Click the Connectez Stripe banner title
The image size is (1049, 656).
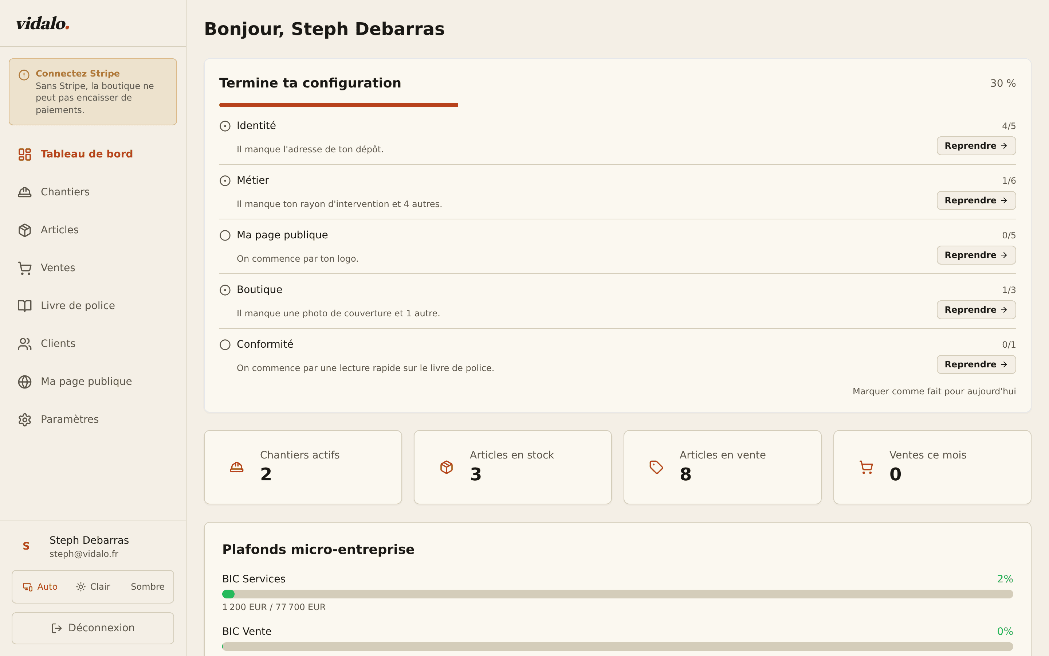(78, 73)
